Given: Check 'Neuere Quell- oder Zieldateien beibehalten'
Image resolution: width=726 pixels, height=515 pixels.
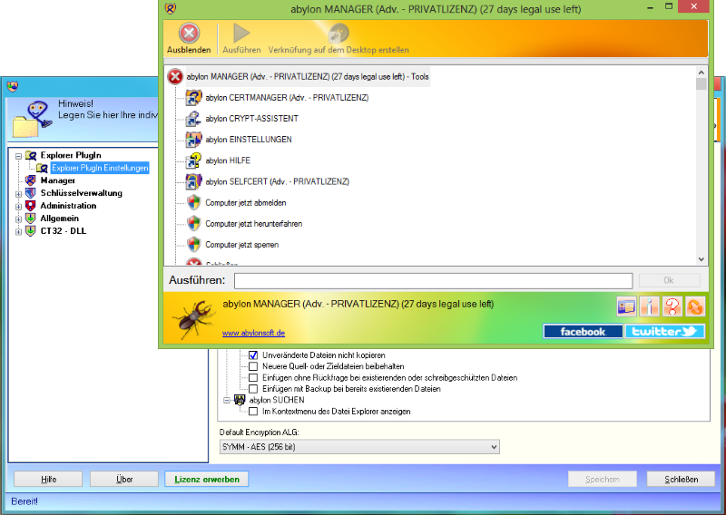Looking at the screenshot, I should click(253, 366).
